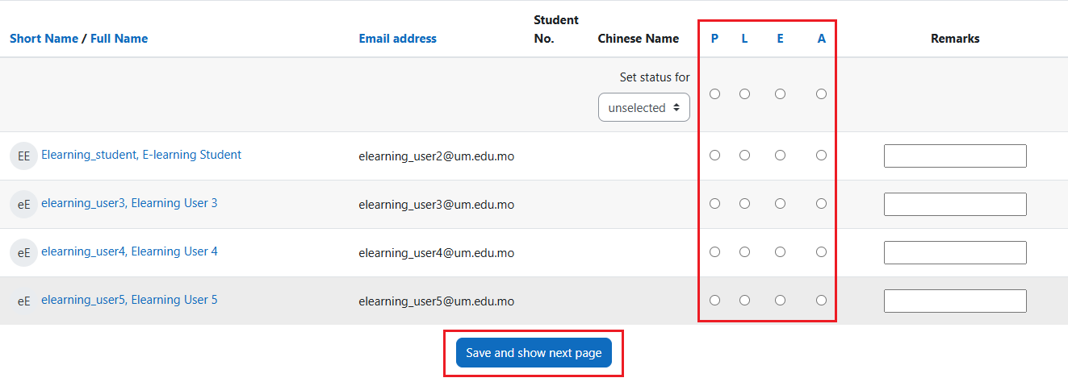Set all users status to P radio
Screen dimensions: 1068x382
tap(714, 93)
